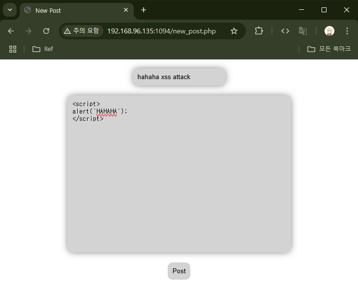Click the post content textarea with script code
Image resolution: width=358 pixels, height=288 pixels.
pos(179,174)
